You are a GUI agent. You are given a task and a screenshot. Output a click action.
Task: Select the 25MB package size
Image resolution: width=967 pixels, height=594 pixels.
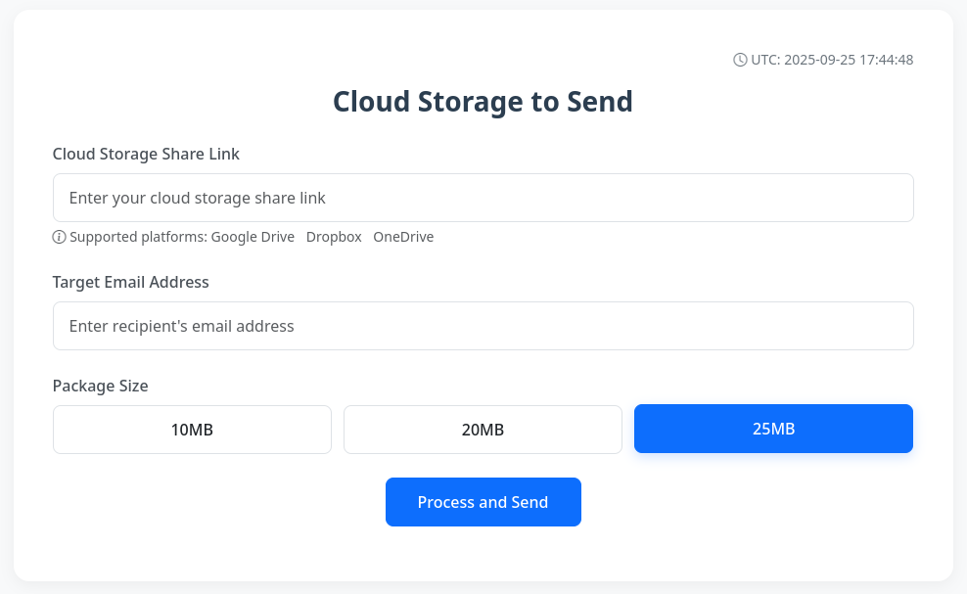coord(773,429)
